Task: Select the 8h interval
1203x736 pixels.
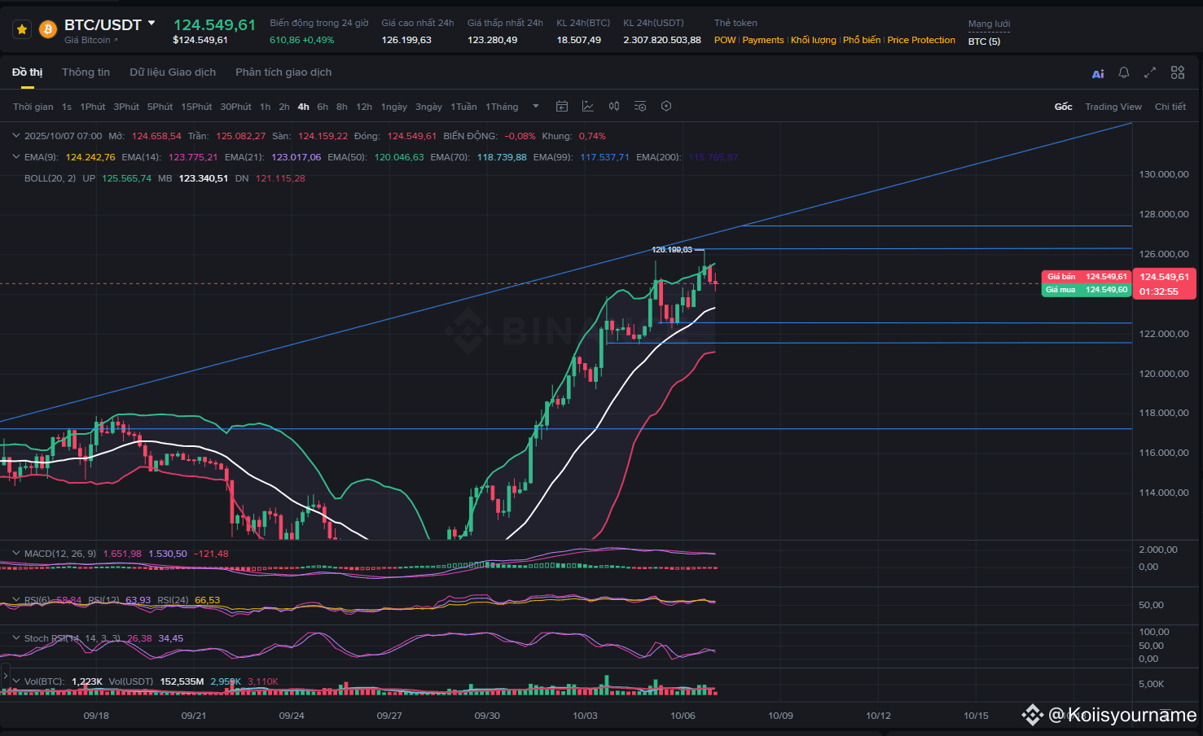Action: (x=342, y=107)
